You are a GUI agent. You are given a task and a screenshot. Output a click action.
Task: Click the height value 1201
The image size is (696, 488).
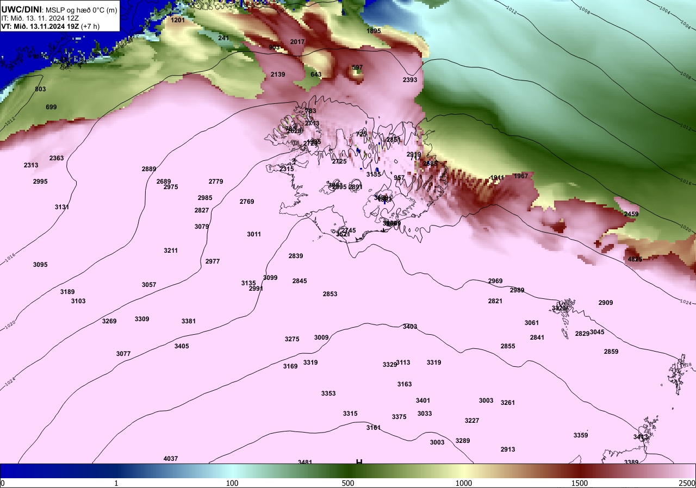(178, 20)
